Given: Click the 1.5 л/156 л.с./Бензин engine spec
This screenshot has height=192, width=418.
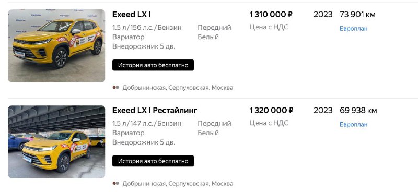Looking at the screenshot, I should point(147,28).
